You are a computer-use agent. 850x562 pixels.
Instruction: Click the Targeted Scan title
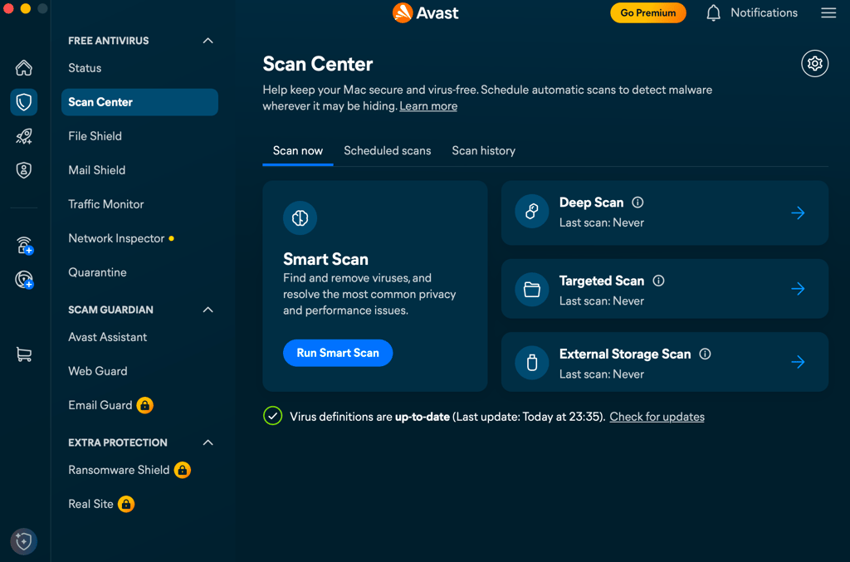(x=602, y=281)
